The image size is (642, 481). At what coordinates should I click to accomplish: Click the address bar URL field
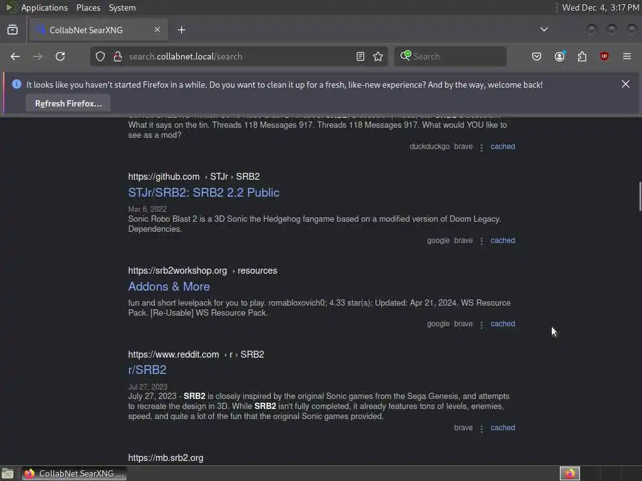239,56
